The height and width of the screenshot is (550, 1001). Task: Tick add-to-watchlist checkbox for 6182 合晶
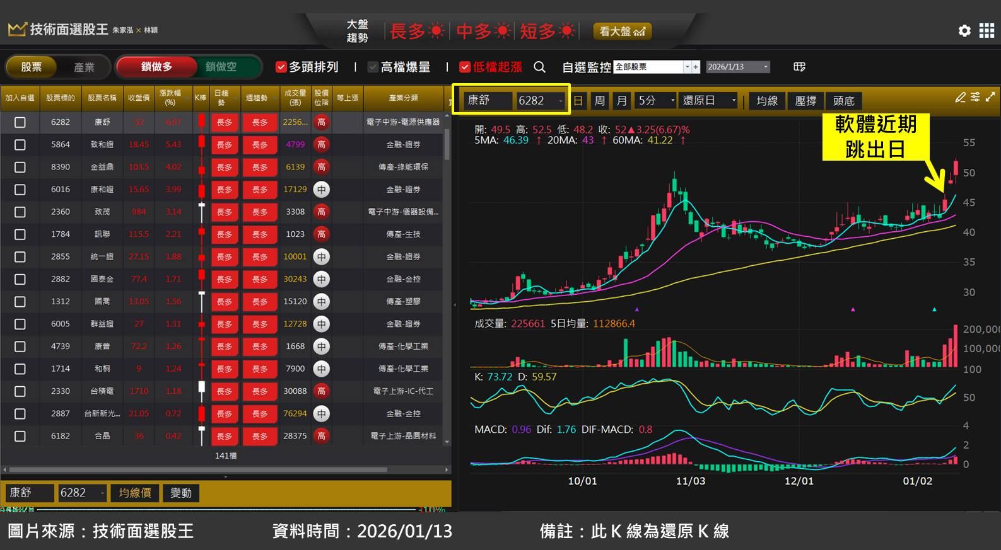pos(20,436)
